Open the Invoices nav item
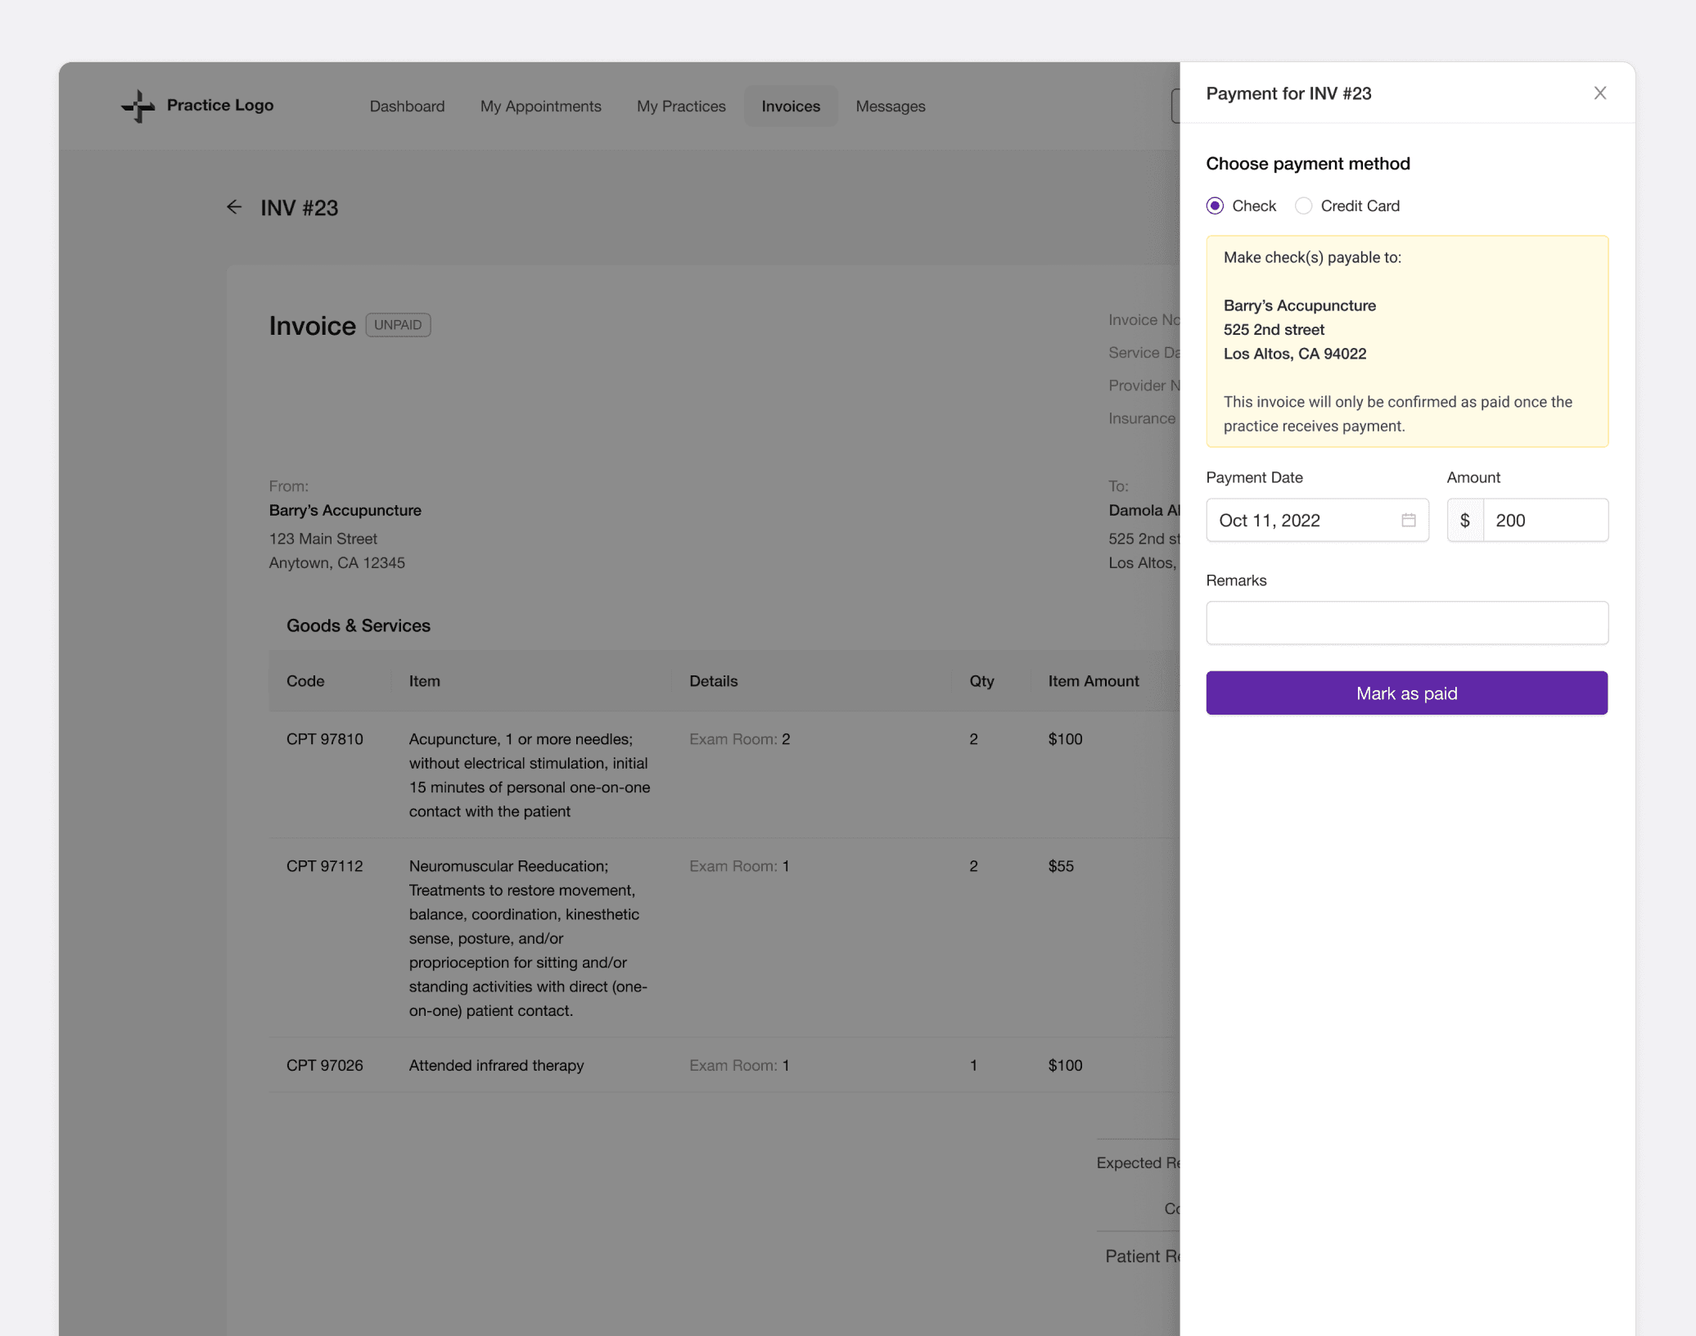The height and width of the screenshot is (1336, 1696). (791, 106)
